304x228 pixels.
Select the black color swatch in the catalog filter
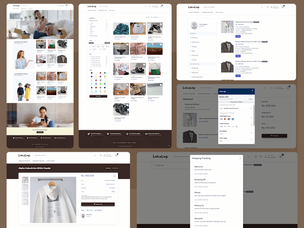[x=92, y=73]
